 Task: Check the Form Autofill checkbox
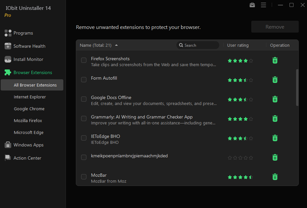click(x=84, y=80)
